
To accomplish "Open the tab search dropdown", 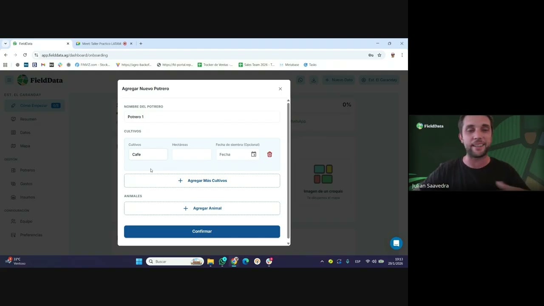I will click(x=5, y=43).
